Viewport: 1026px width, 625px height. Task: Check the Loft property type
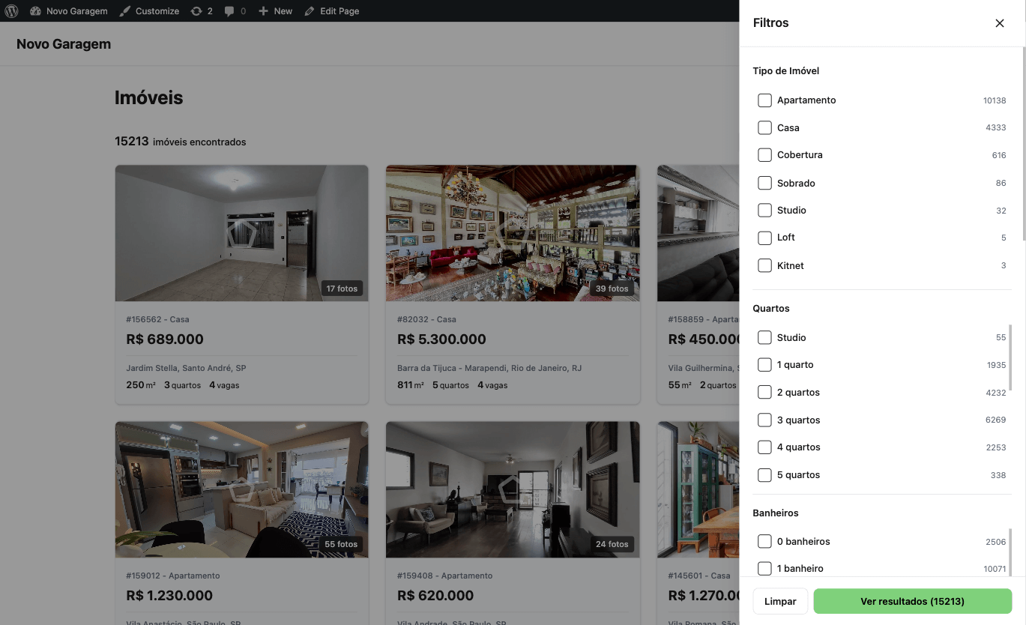pyautogui.click(x=764, y=237)
